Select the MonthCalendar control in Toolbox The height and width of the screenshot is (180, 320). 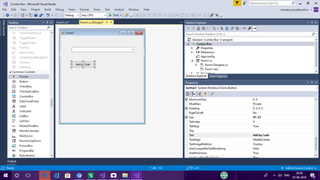29,131
